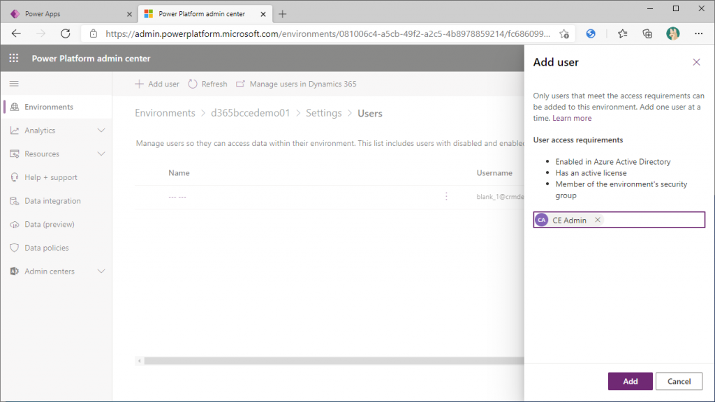Sort by the Name column header

[x=179, y=173]
